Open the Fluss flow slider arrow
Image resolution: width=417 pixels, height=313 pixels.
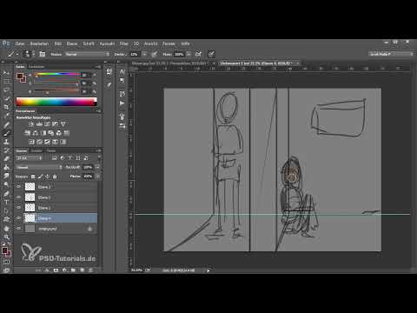point(189,54)
